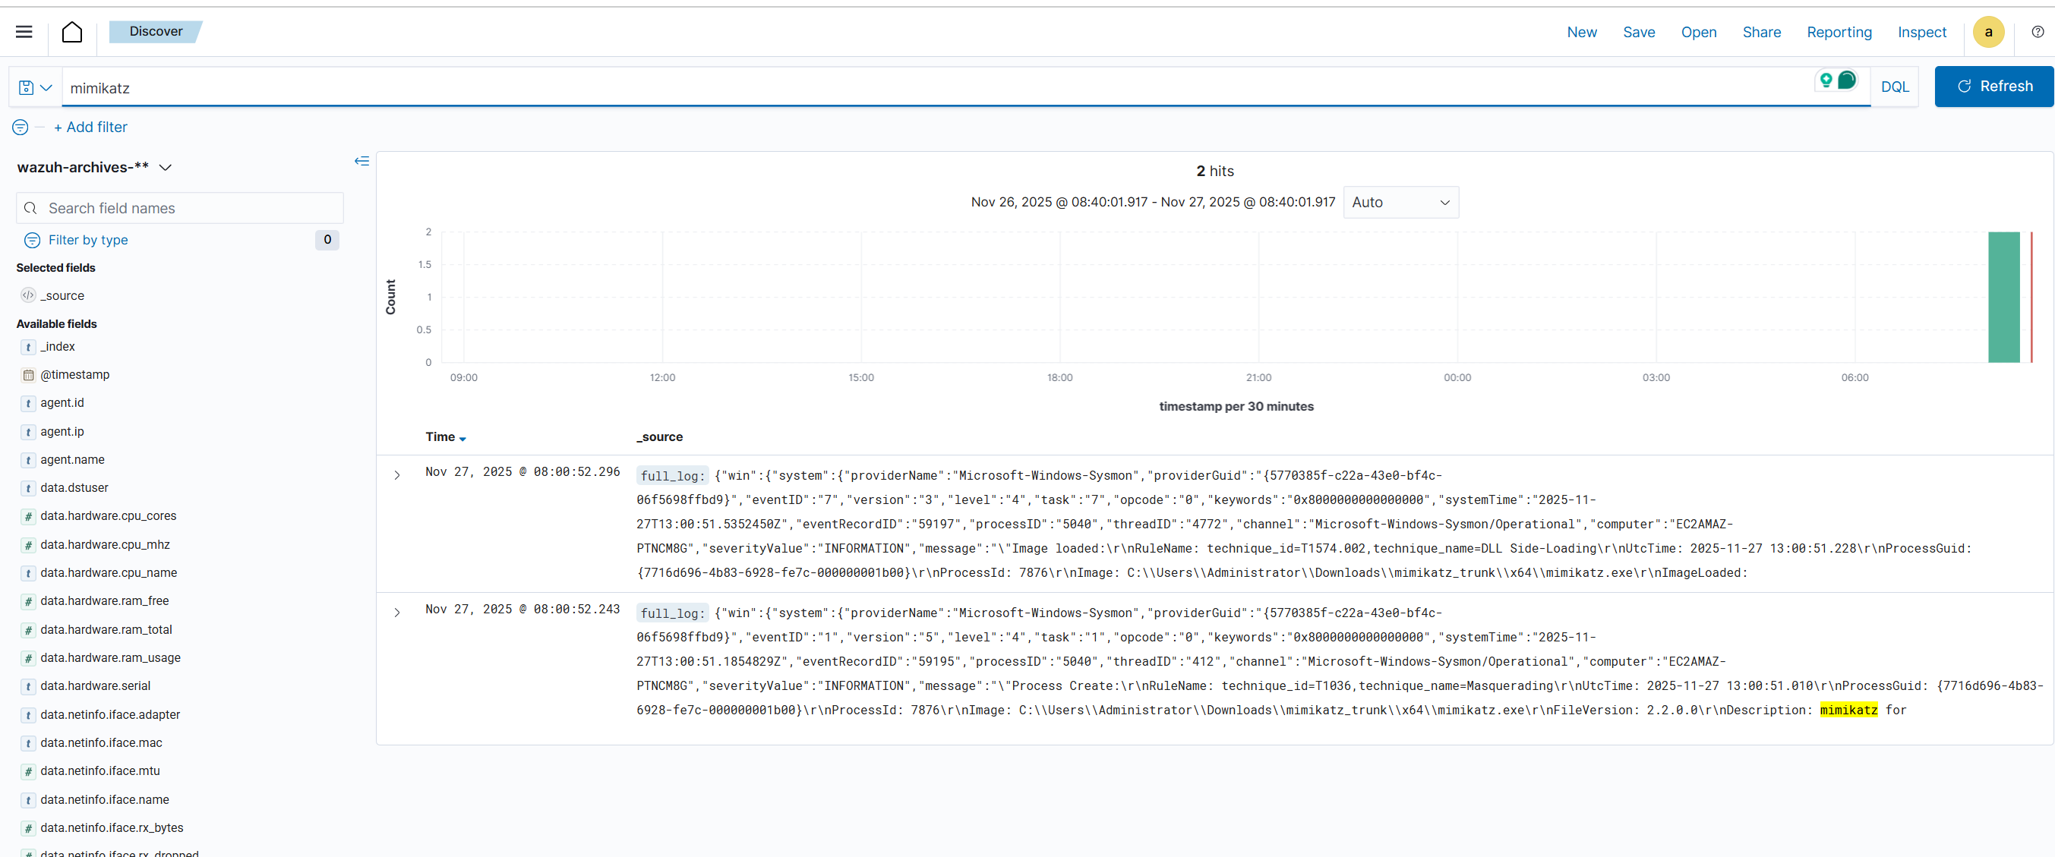Viewport: 2055px width, 857px height.
Task: Open the Reporting menu item
Action: click(x=1838, y=32)
